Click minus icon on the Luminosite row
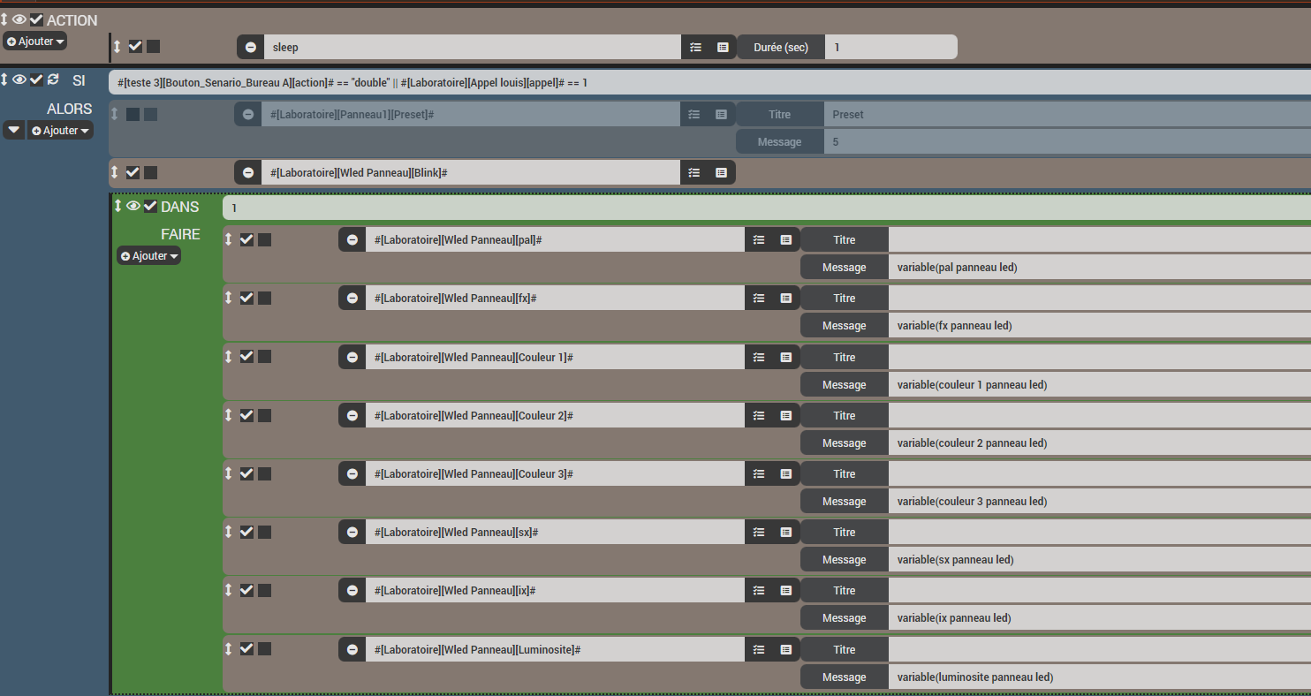The image size is (1311, 696). coord(352,650)
